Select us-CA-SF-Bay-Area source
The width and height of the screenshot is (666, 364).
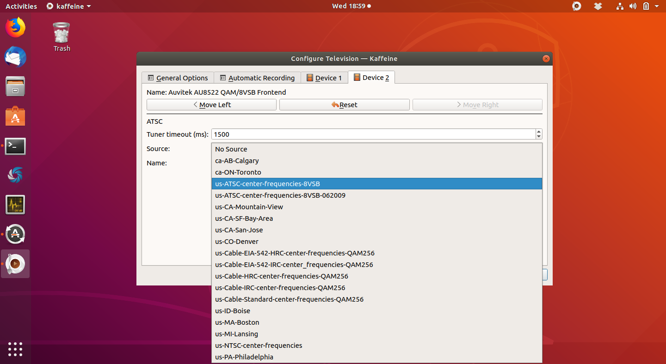click(376, 218)
